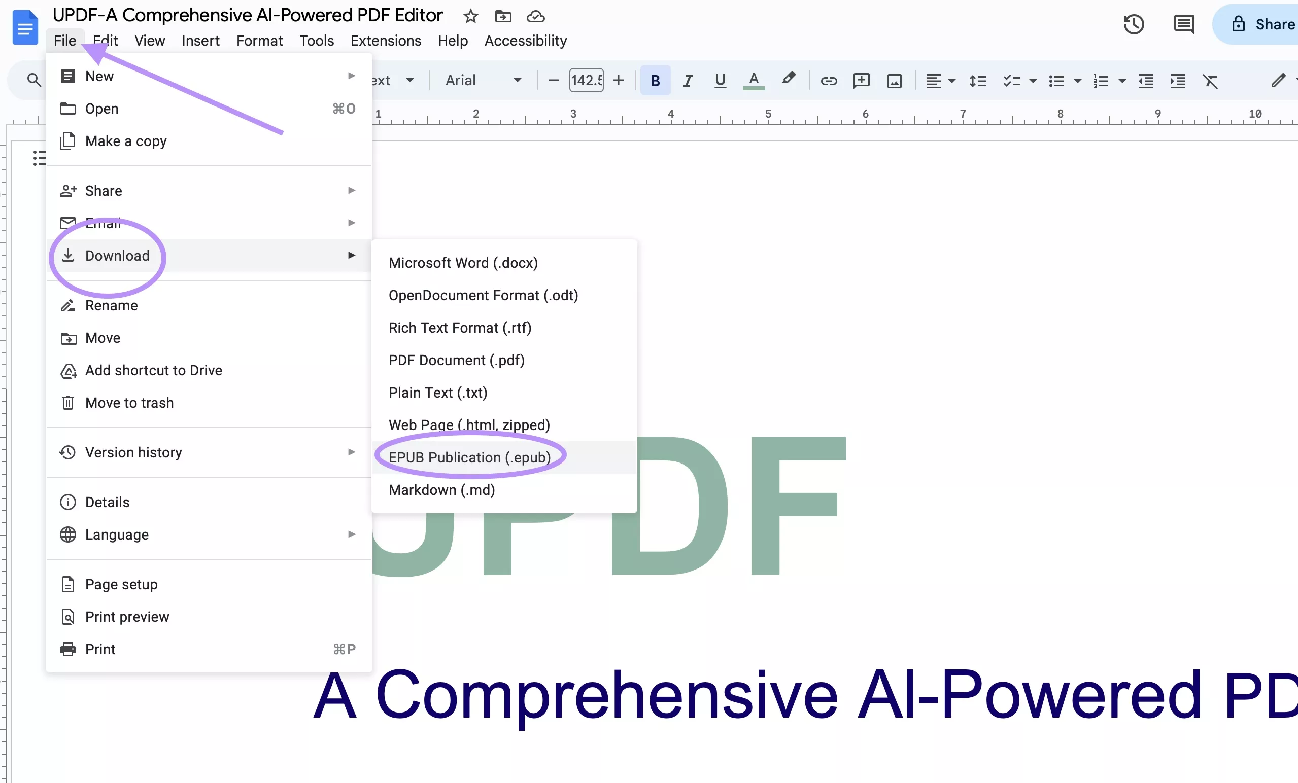Open the highlighter color tool

[788, 81]
